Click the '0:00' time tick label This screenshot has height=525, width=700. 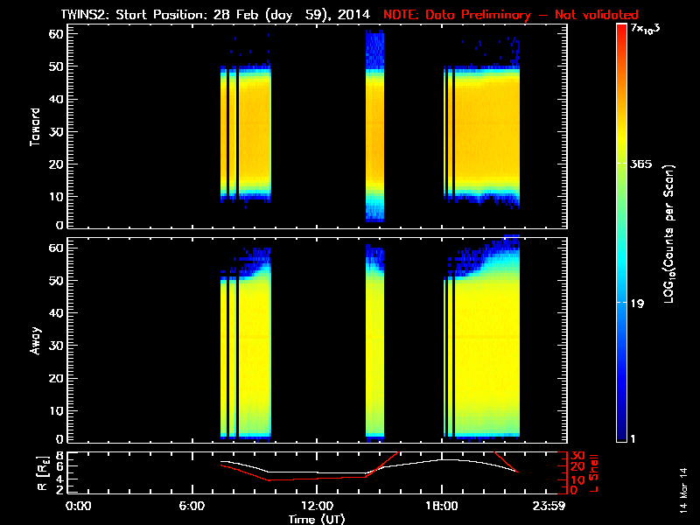coord(78,506)
